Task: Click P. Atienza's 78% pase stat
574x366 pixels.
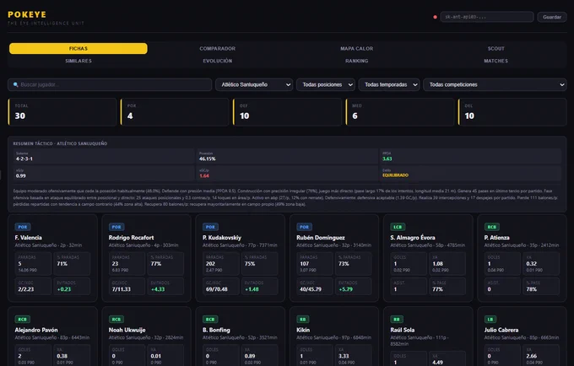Action: click(541, 286)
